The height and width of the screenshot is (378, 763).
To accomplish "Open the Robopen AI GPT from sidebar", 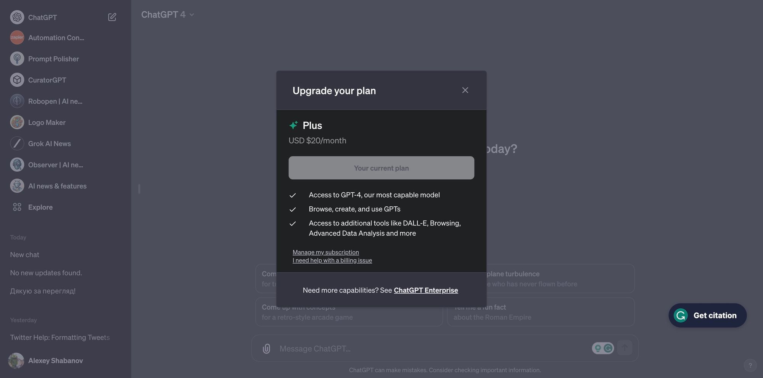I will pyautogui.click(x=17, y=101).
